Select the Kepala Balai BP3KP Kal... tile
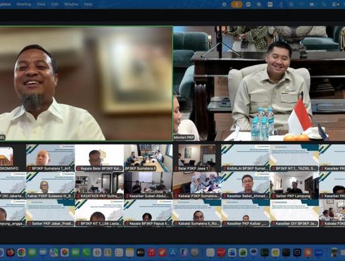Screen dimensions: 345x261 [x=99, y=158]
